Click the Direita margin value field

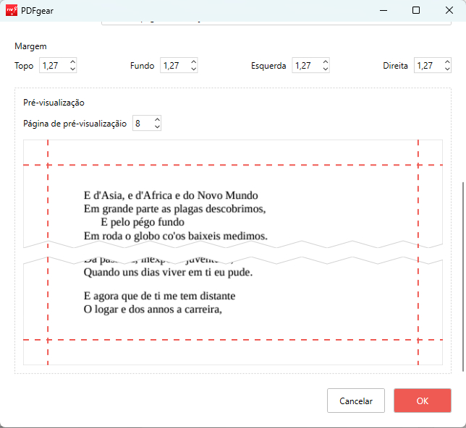point(427,66)
